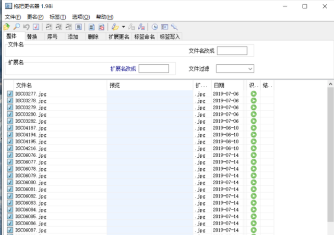Uncheck the DSC06076.jpg checkbox

click(10, 155)
